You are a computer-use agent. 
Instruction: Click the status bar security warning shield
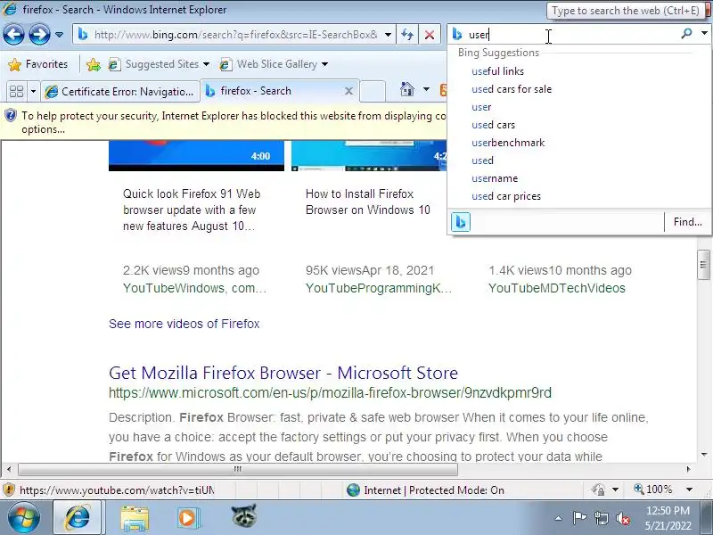pyautogui.click(x=9, y=490)
